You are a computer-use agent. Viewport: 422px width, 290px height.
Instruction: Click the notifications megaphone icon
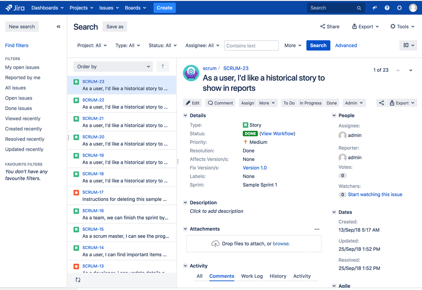click(375, 8)
